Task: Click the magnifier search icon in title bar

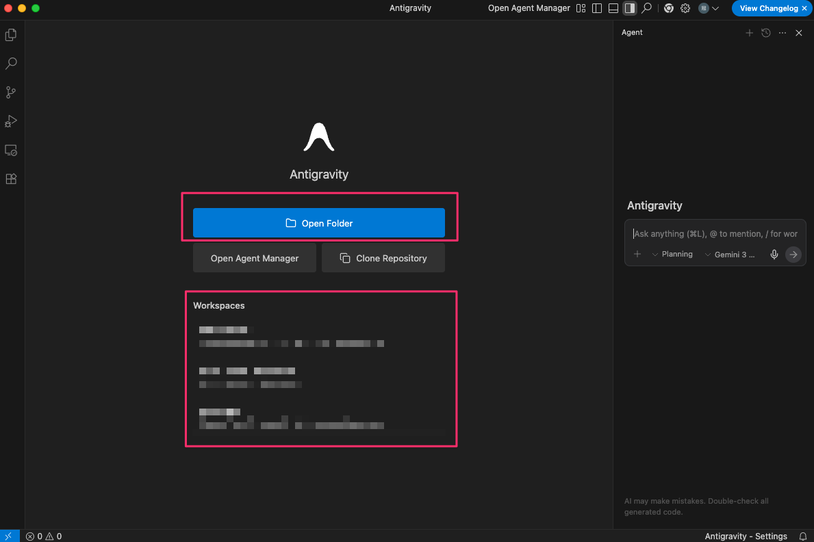Action: point(646,8)
